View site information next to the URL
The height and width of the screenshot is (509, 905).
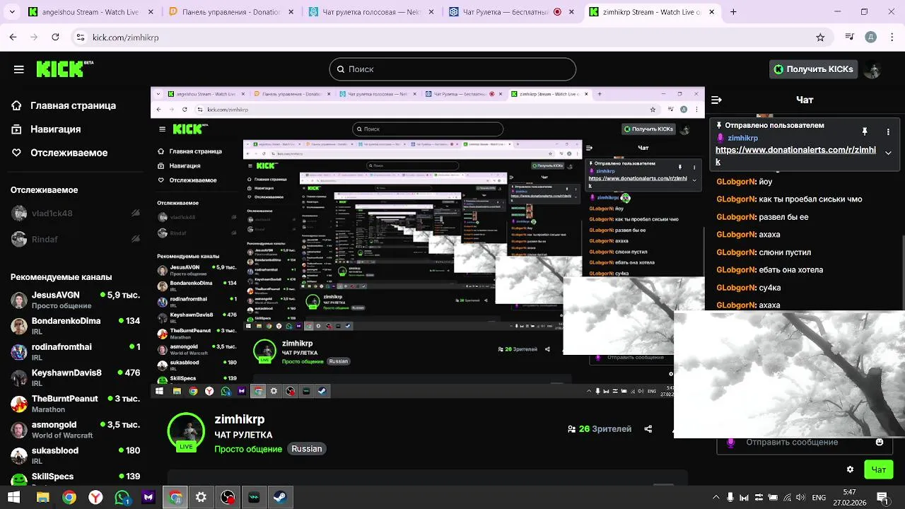click(x=81, y=37)
